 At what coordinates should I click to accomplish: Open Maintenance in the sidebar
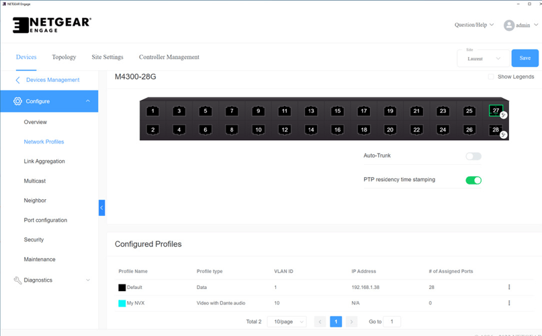tap(40, 260)
